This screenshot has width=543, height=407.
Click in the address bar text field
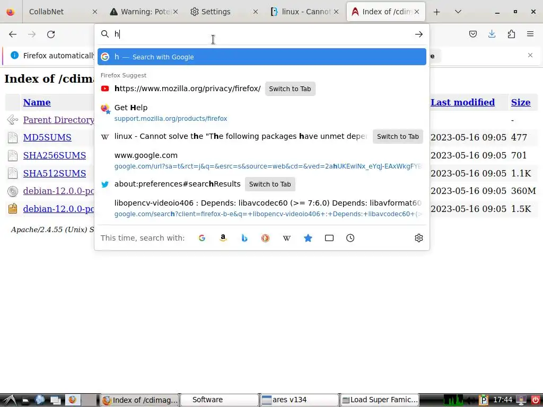point(263,34)
